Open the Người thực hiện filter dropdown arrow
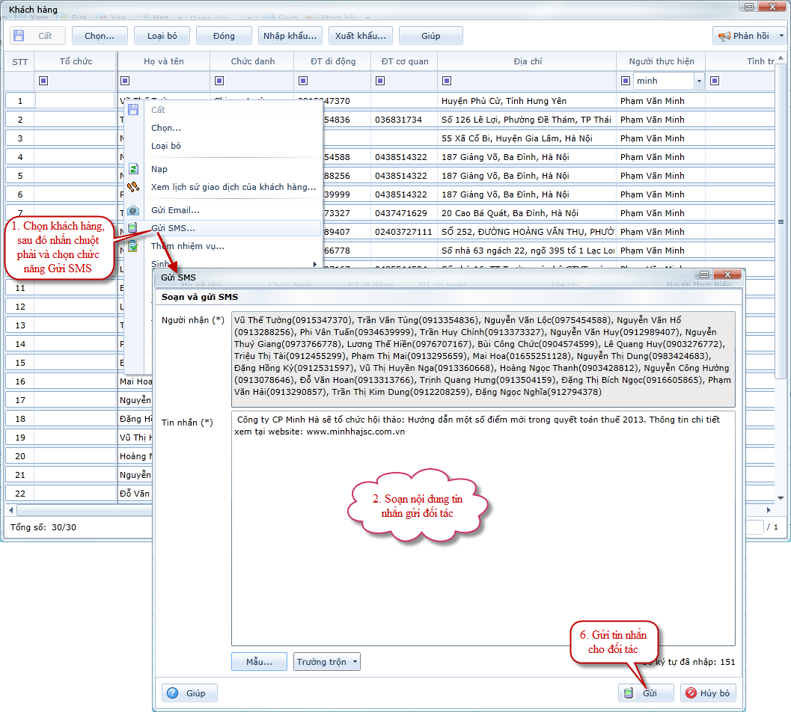The image size is (791, 712). click(699, 81)
